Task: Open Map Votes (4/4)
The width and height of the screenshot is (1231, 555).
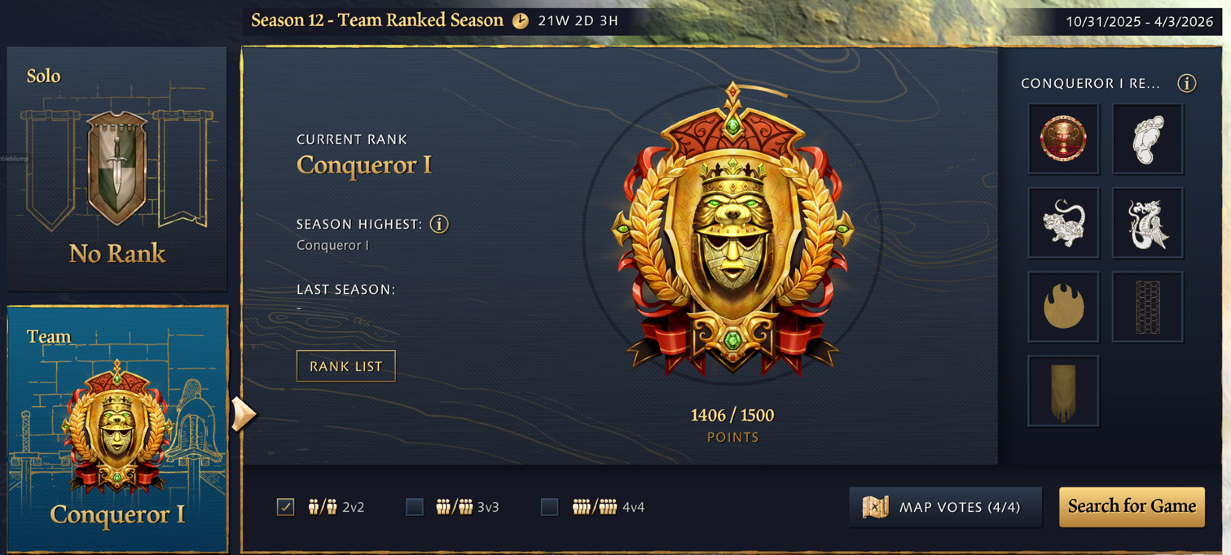Action: pos(946,508)
